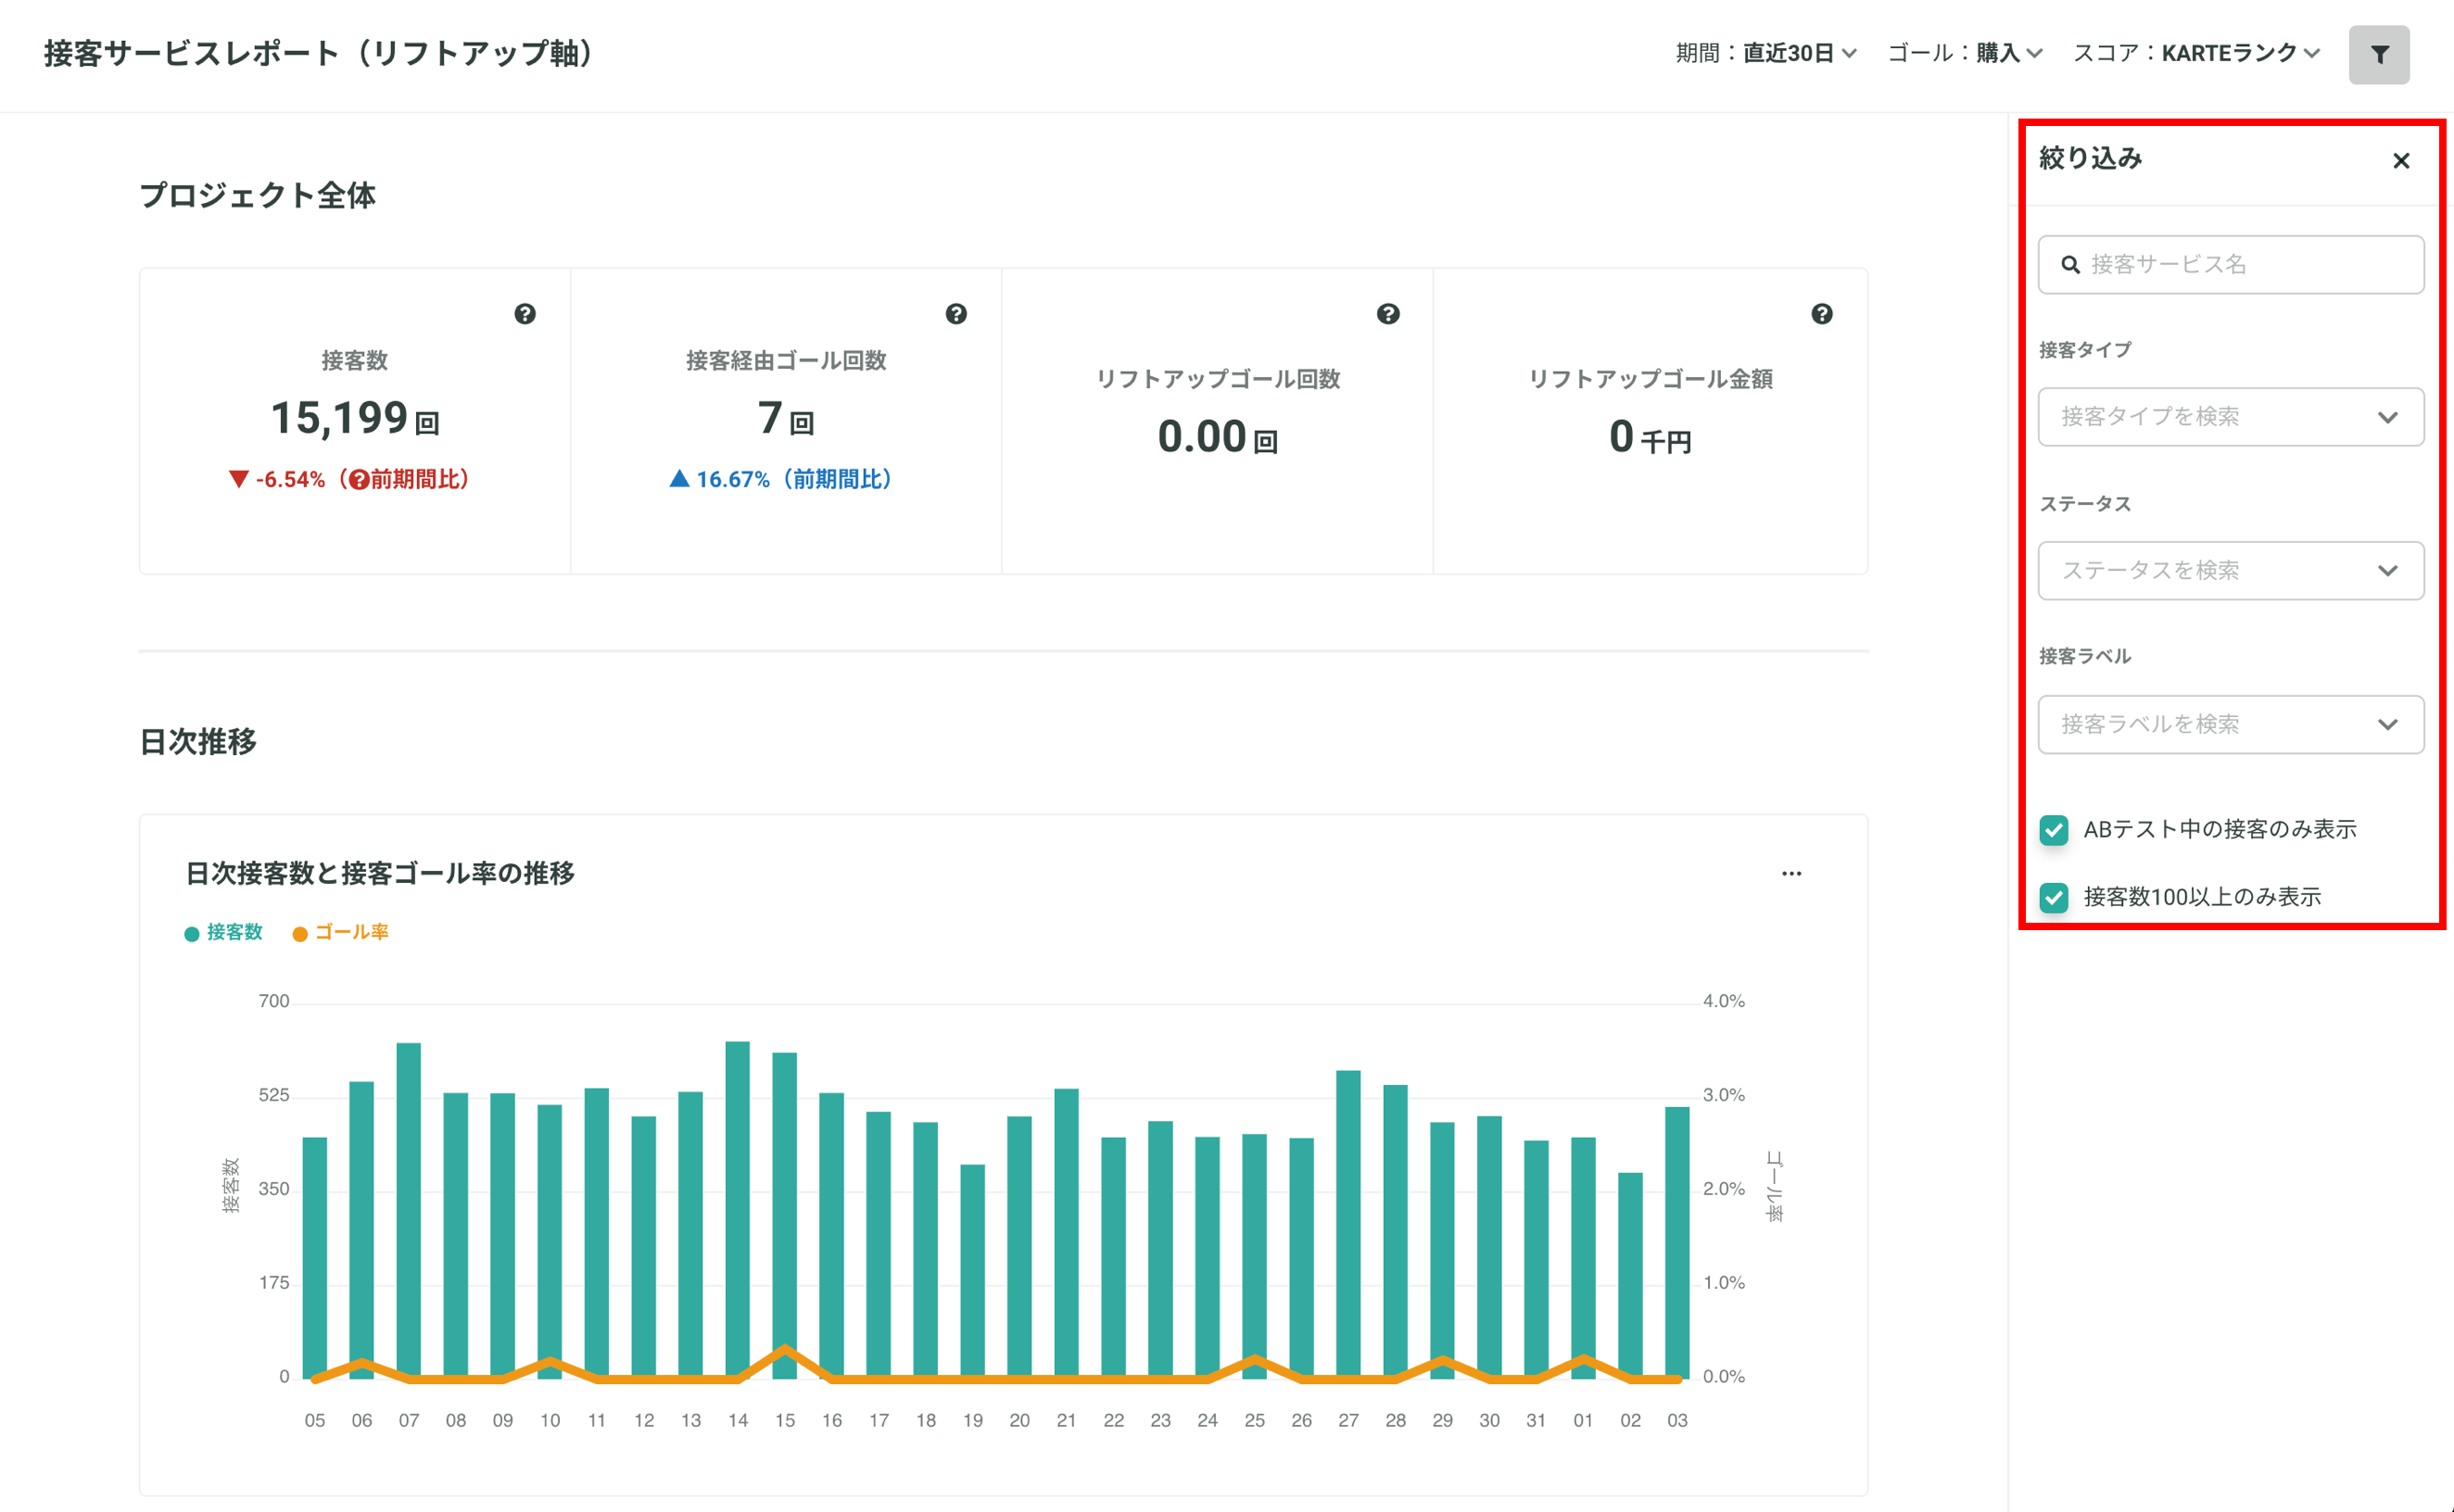
Task: Click the red help icon beside 前期間比
Action: tap(359, 480)
